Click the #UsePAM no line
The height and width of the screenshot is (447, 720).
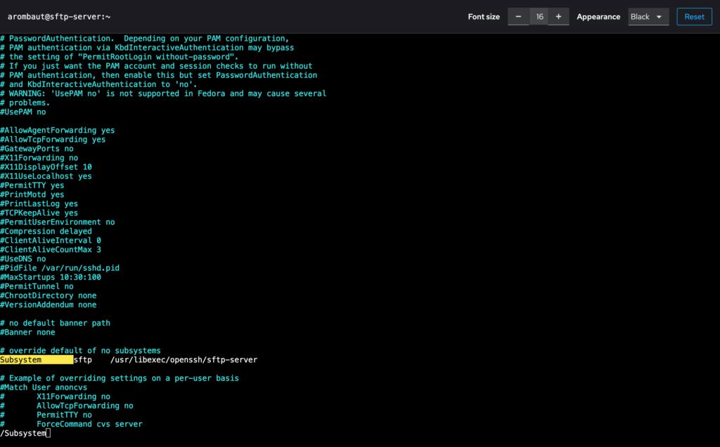[23, 112]
